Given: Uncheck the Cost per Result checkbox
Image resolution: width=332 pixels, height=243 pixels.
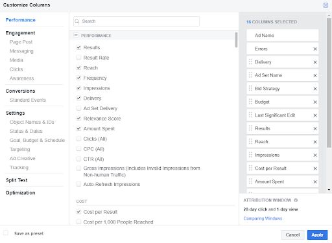Looking at the screenshot, I should [x=78, y=212].
